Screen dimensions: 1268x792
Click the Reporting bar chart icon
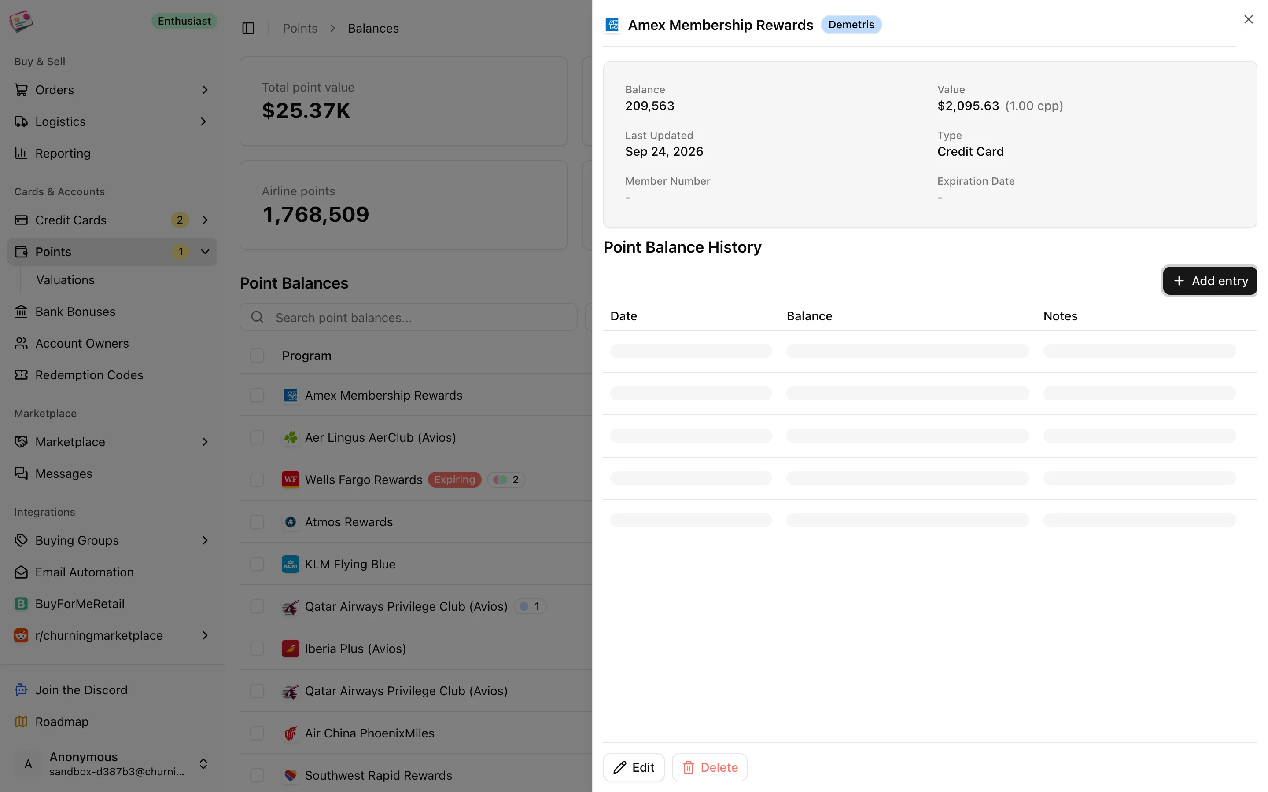tap(21, 153)
